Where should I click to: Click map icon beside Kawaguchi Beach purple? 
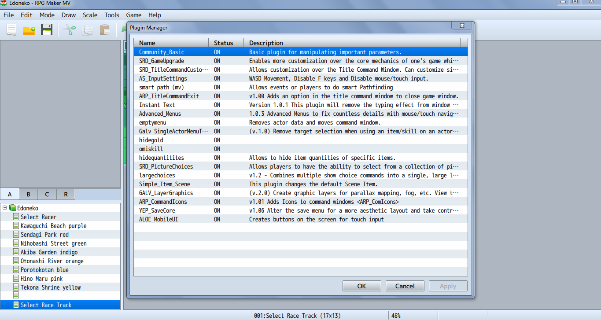coord(16,226)
